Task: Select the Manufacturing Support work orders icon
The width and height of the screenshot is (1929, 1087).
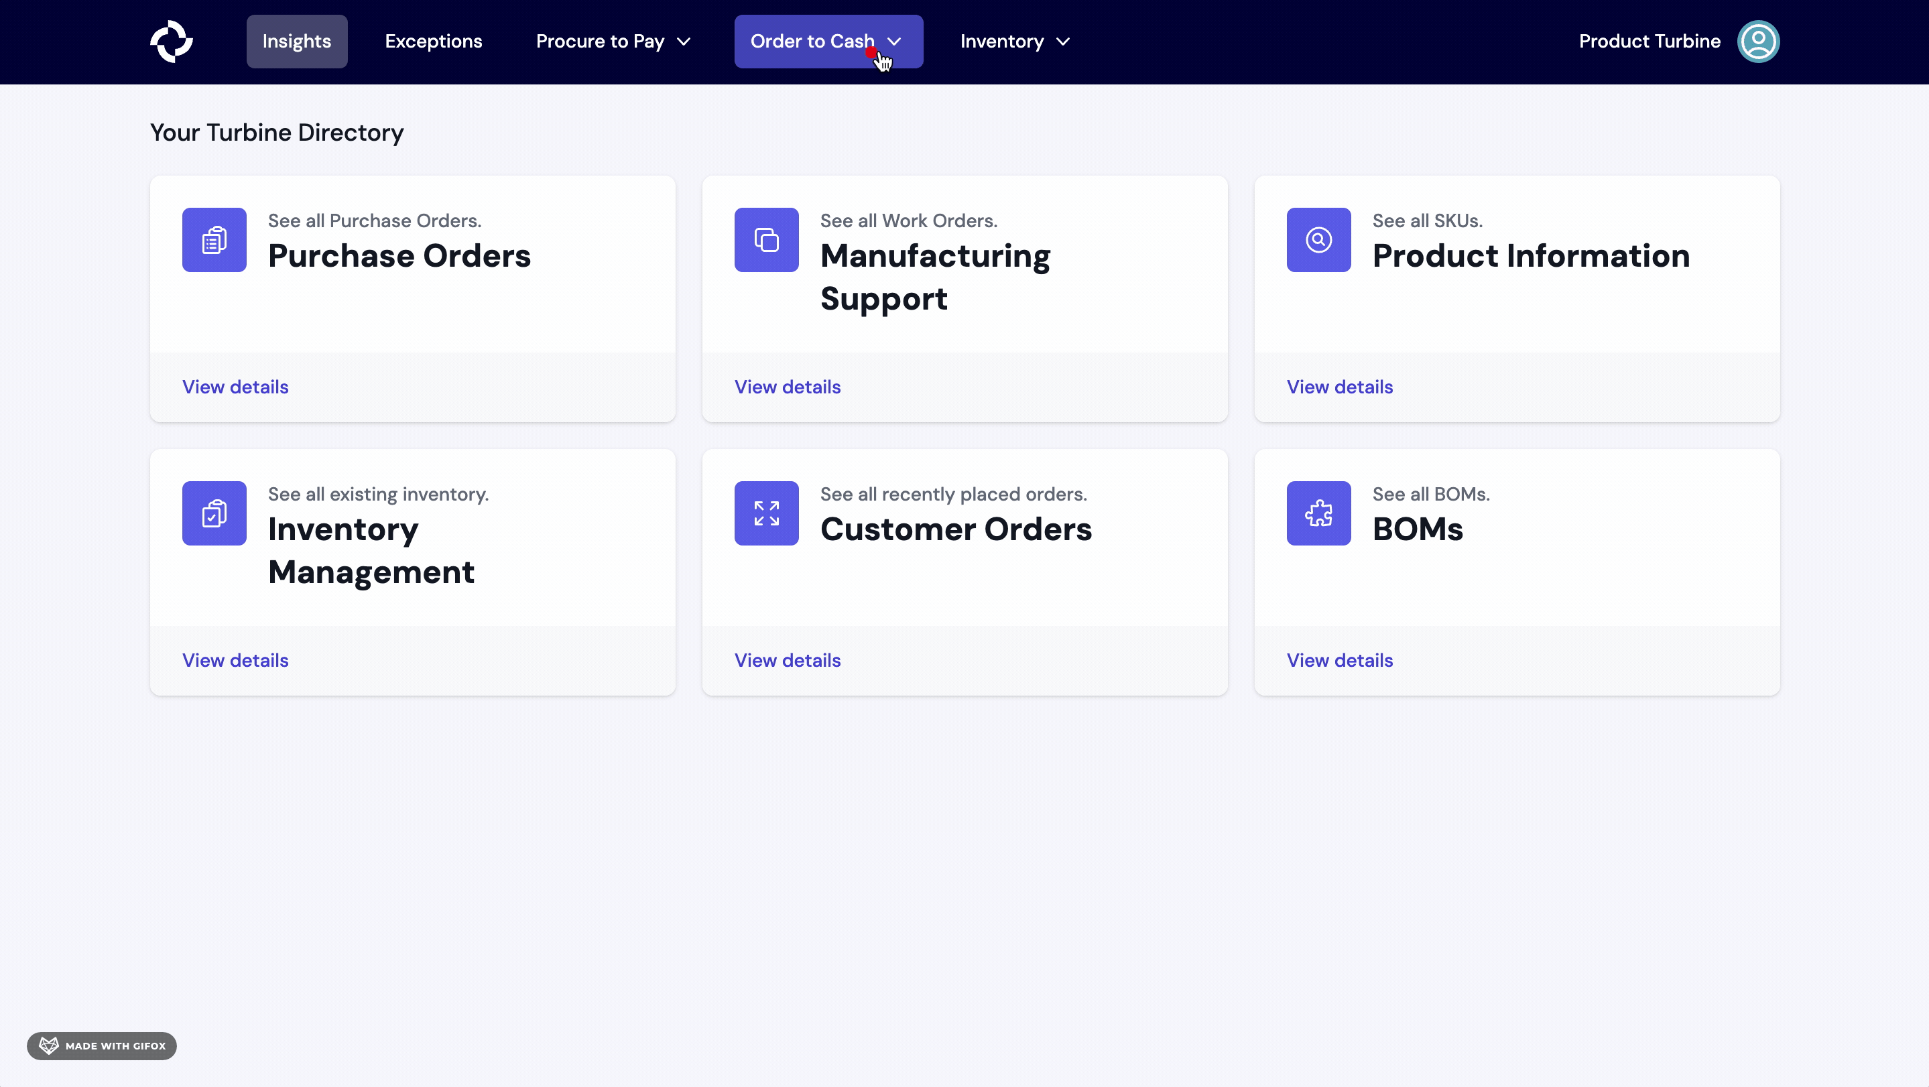Action: 765,239
